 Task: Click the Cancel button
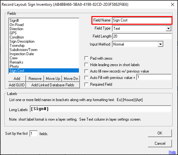160,143
